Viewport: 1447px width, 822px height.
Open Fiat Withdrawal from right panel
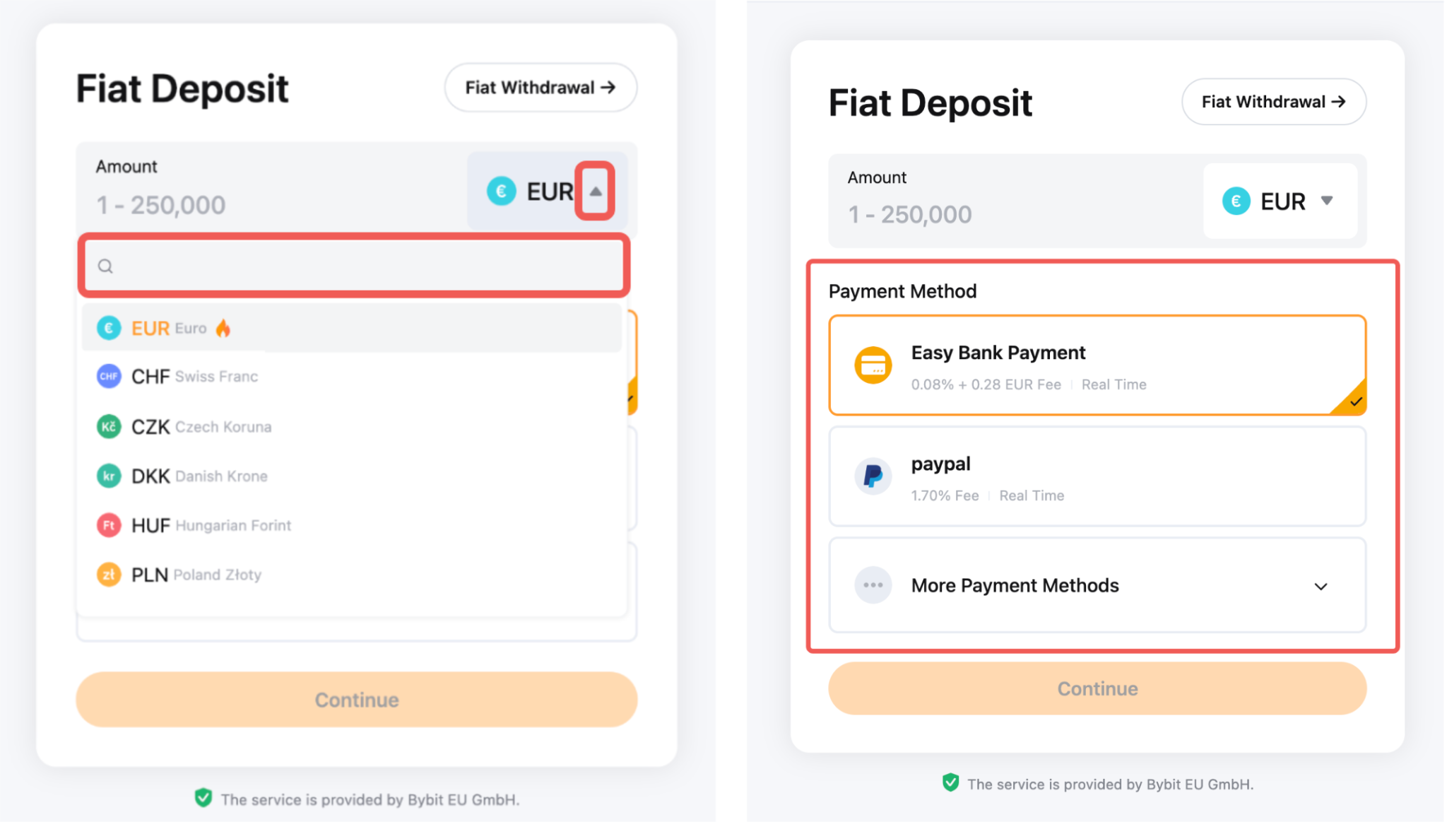(1273, 102)
